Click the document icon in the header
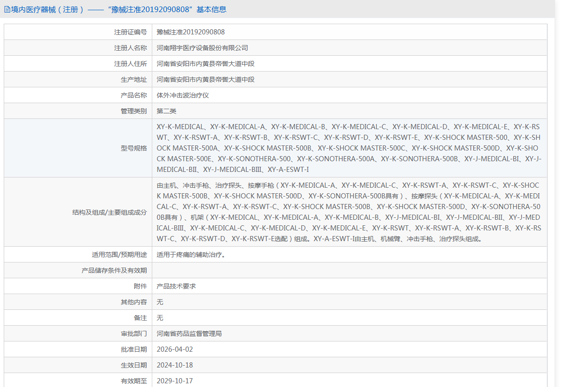Screen dimensions: 583x387 (x=7, y=9)
